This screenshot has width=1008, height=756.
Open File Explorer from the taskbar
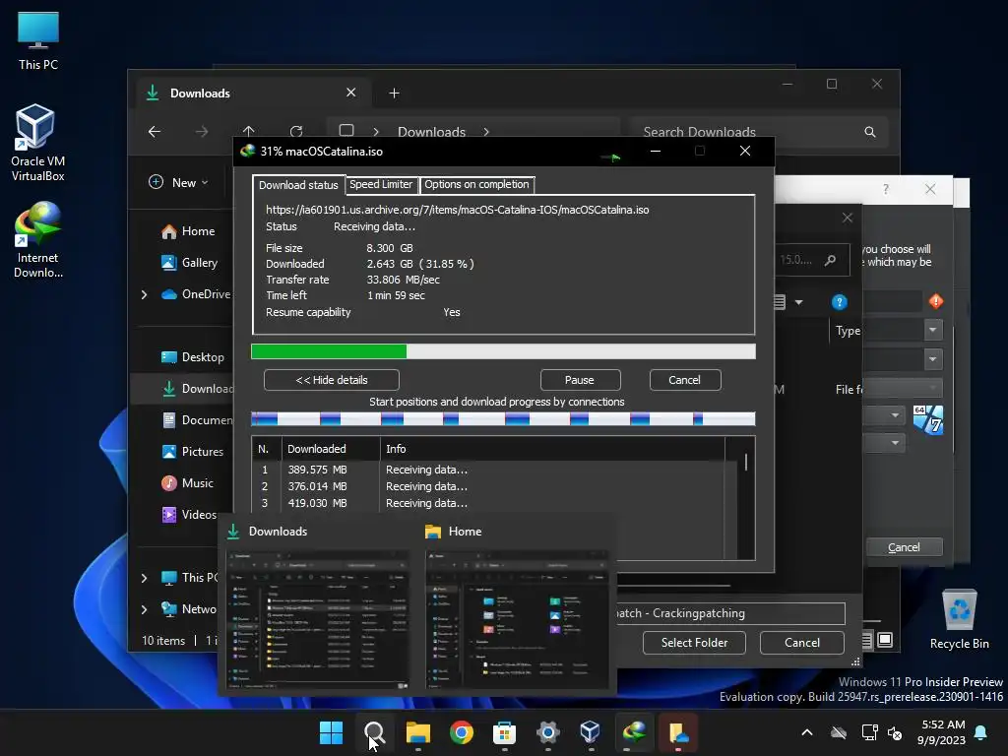pos(417,732)
